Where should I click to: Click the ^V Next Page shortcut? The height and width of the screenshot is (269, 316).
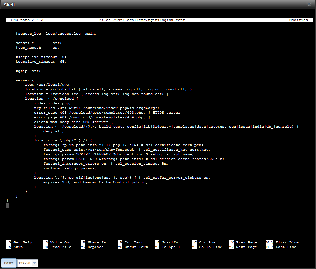(243, 247)
